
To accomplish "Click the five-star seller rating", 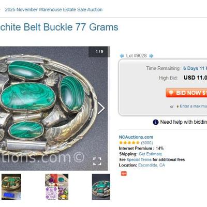I will click(129, 143).
